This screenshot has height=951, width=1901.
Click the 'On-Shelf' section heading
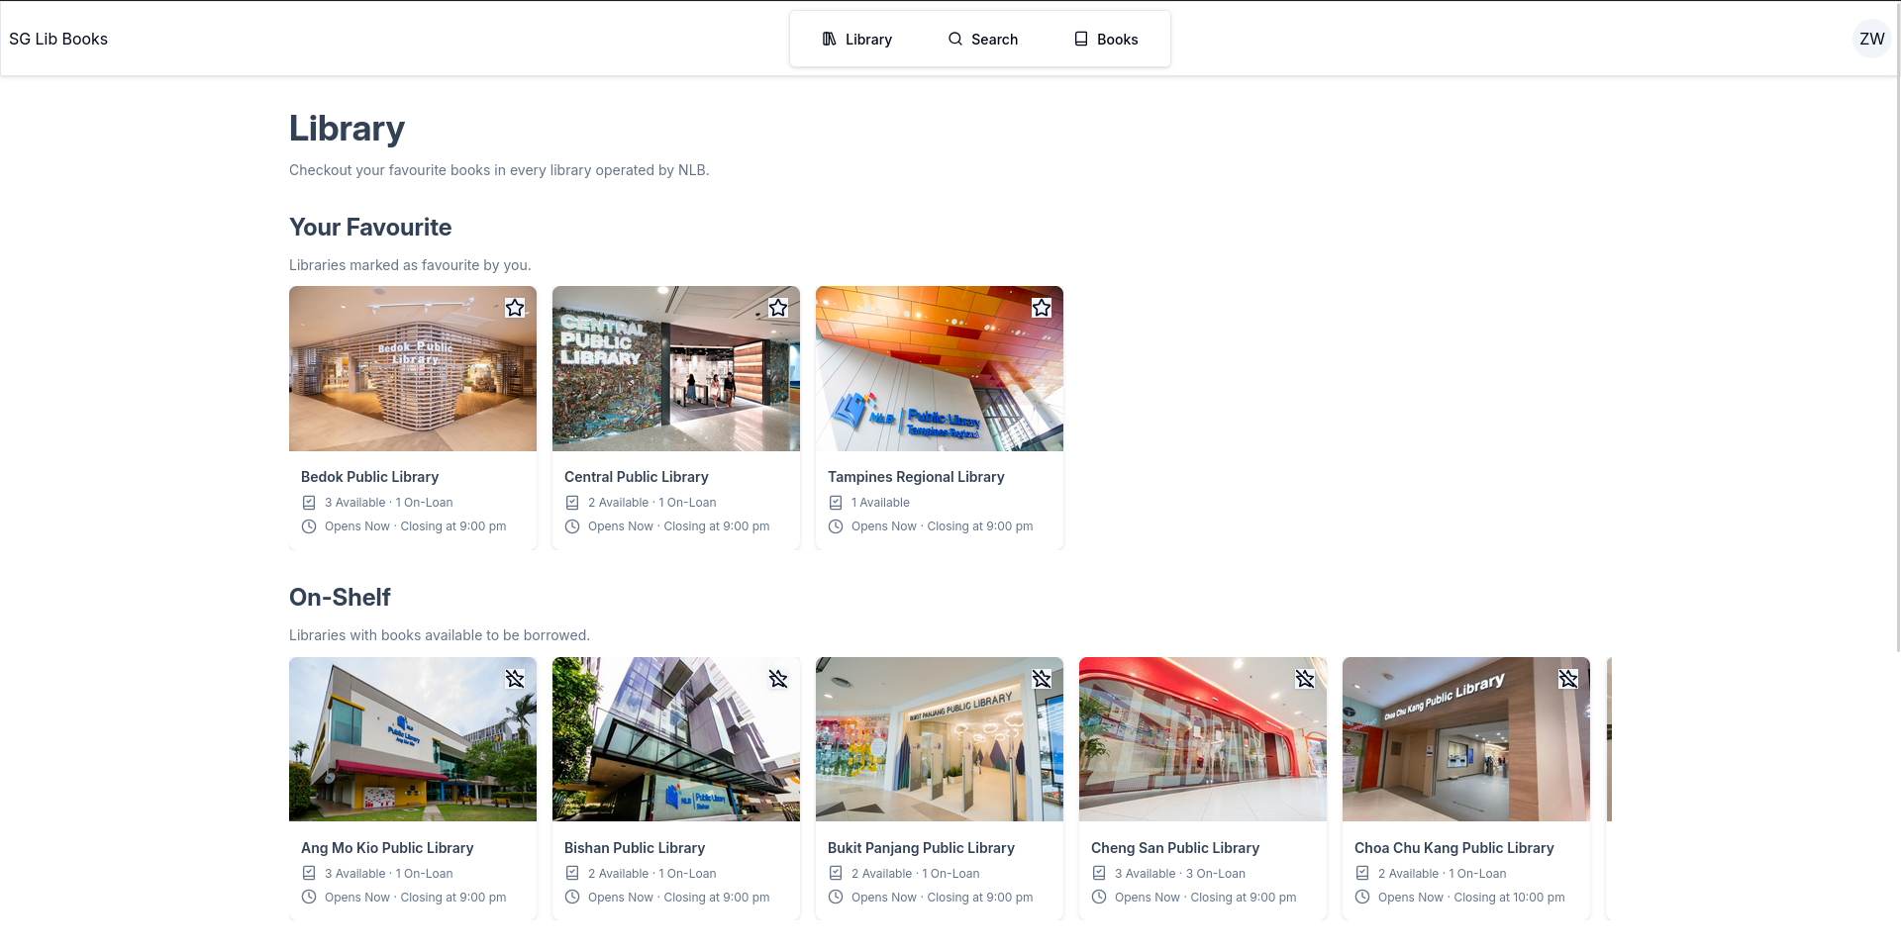coord(340,598)
